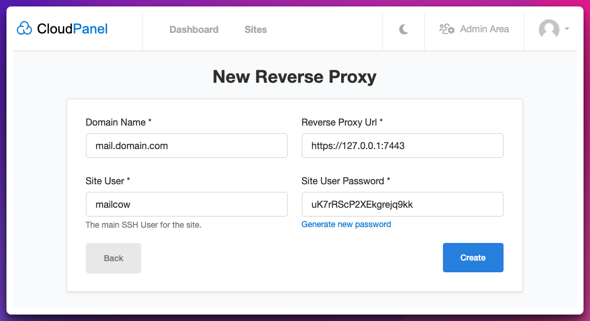Go to the Dashboard menu item

coord(194,29)
